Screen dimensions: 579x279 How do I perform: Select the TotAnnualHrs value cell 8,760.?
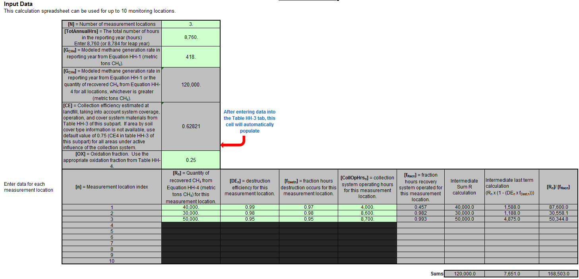point(191,37)
